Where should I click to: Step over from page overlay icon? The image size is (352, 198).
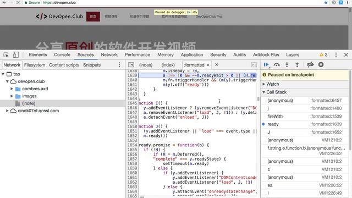tap(195, 12)
